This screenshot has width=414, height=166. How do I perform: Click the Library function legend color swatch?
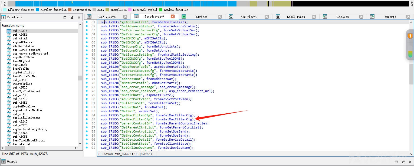[5, 10]
